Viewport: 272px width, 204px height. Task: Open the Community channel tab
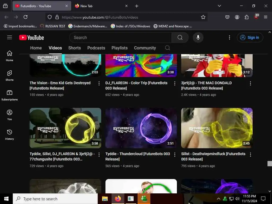(x=145, y=48)
